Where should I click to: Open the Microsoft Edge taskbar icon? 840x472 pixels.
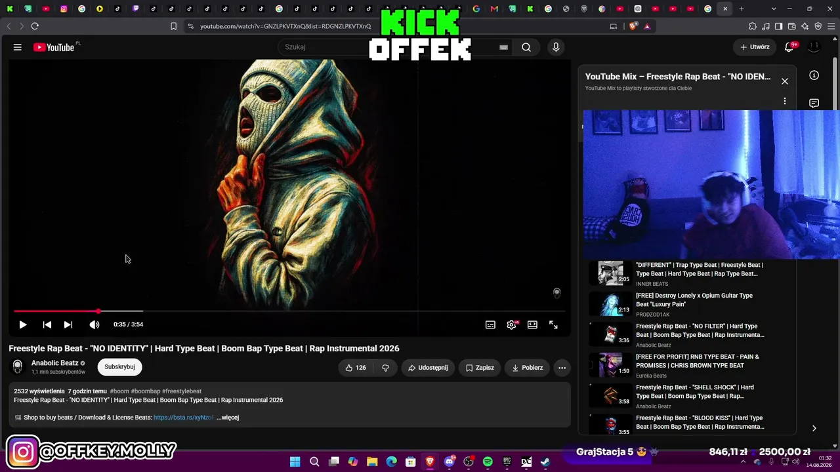click(392, 462)
